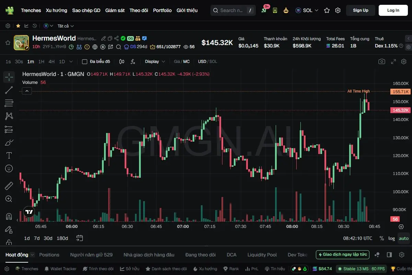This screenshot has width=412, height=275.
Task: Expand chart to fullscreen
Action: click(393, 62)
